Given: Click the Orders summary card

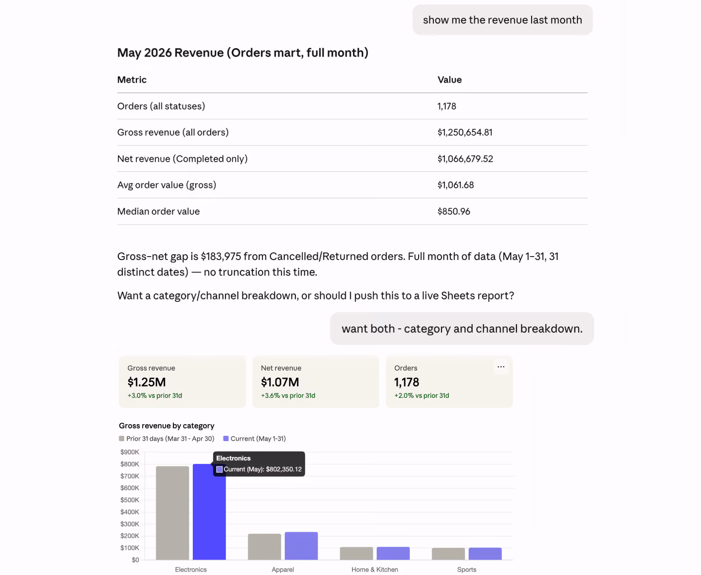Looking at the screenshot, I should click(449, 382).
